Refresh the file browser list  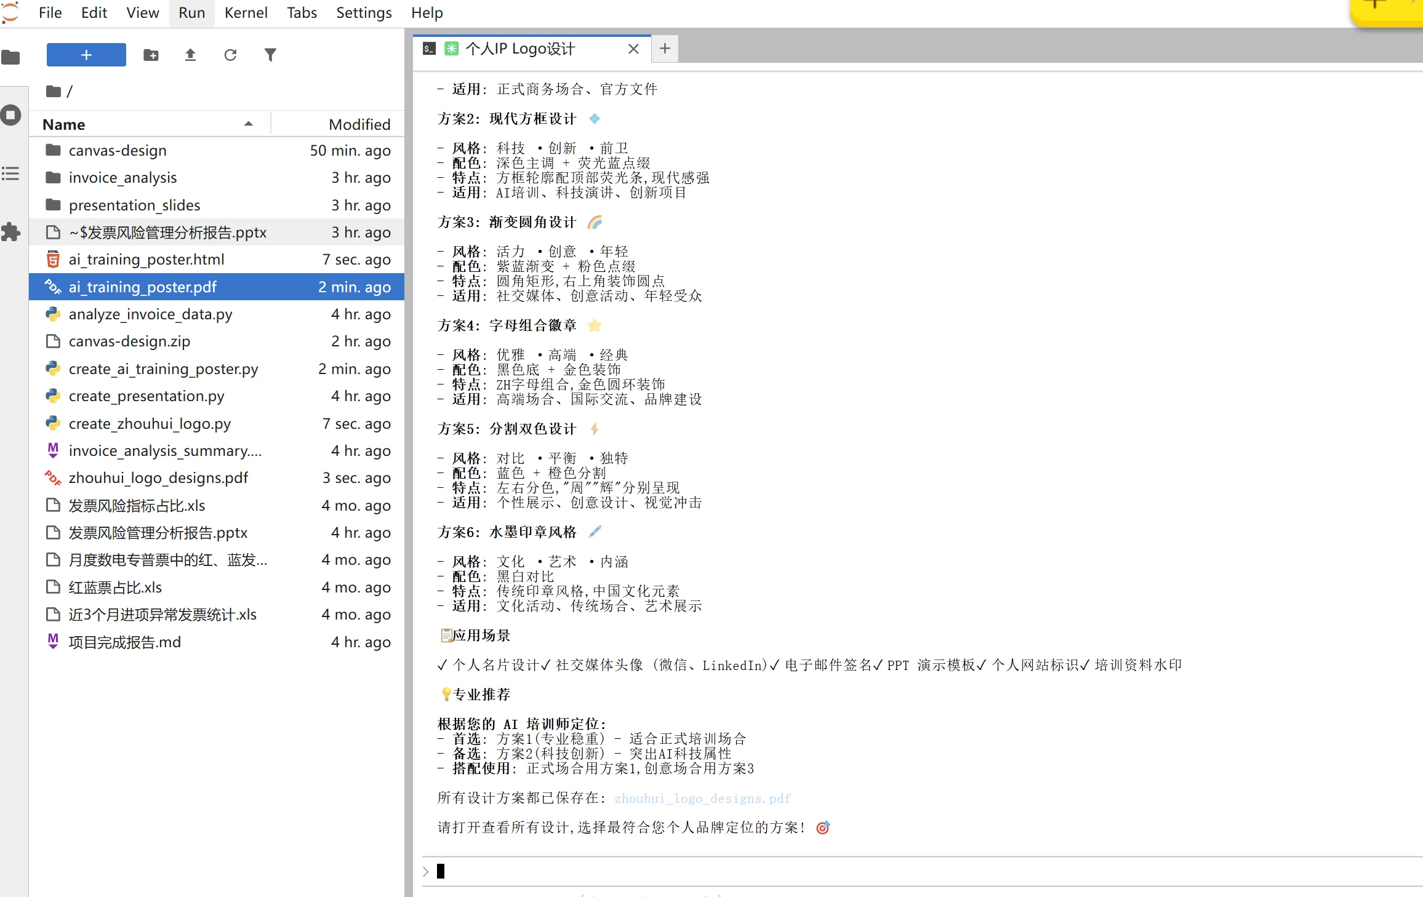tap(231, 55)
